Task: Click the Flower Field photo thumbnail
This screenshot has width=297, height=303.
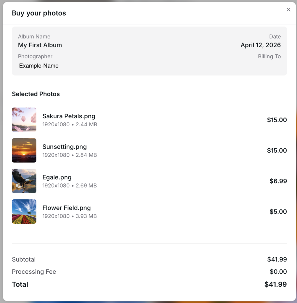Action: 24,211
